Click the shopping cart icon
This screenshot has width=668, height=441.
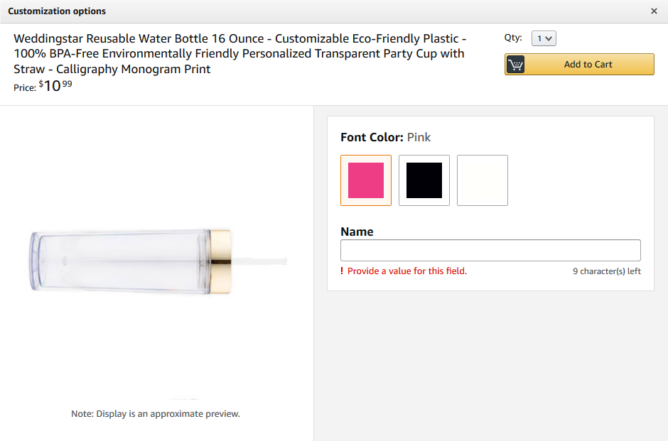516,65
